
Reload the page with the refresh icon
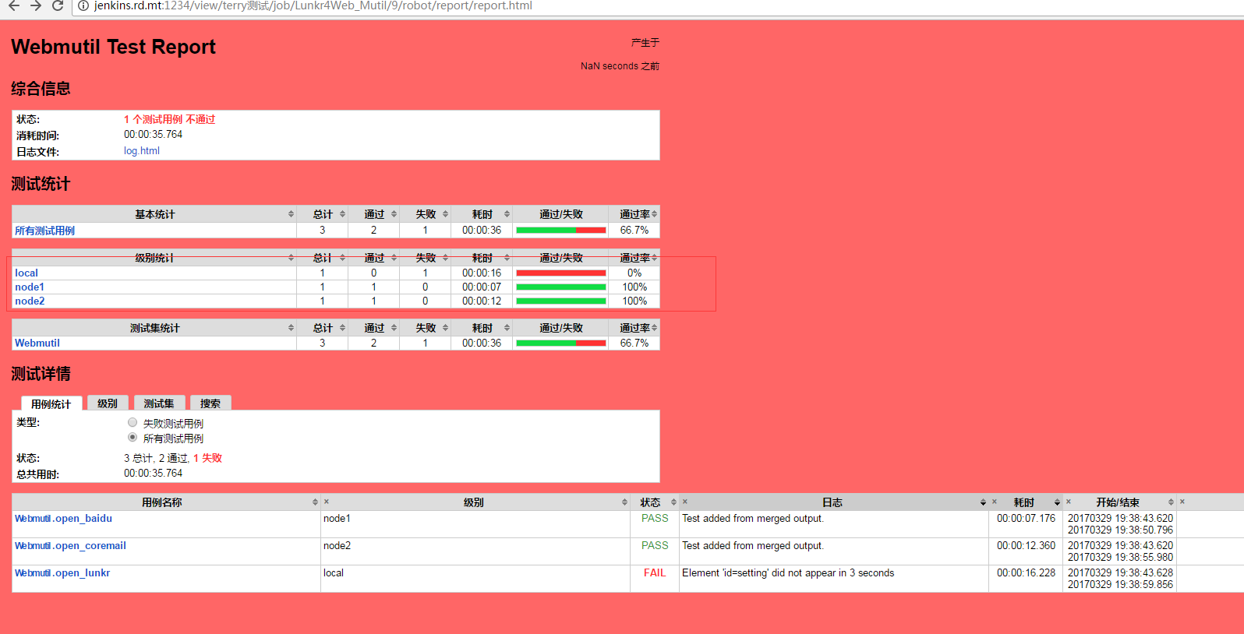point(58,5)
